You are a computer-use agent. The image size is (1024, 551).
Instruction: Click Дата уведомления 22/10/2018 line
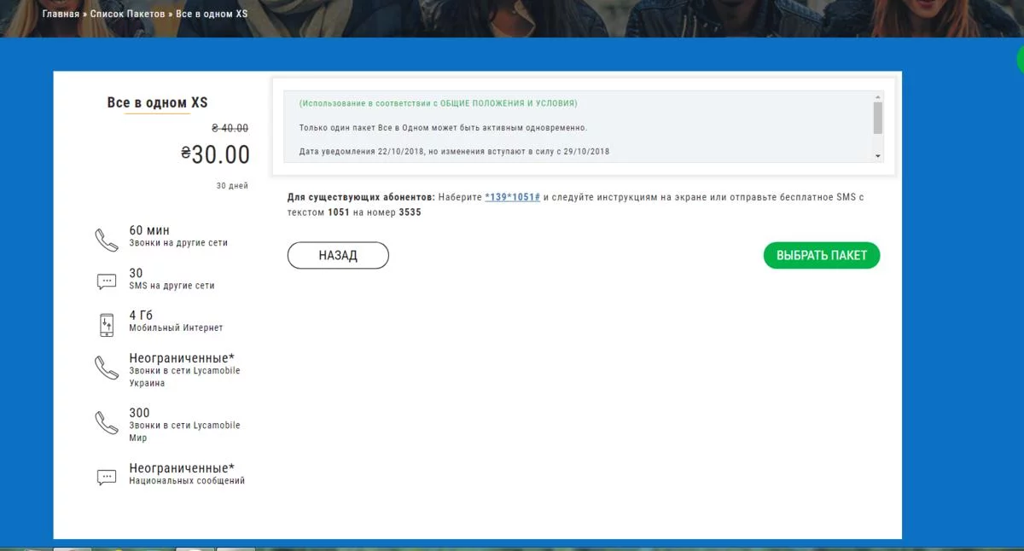(x=454, y=152)
